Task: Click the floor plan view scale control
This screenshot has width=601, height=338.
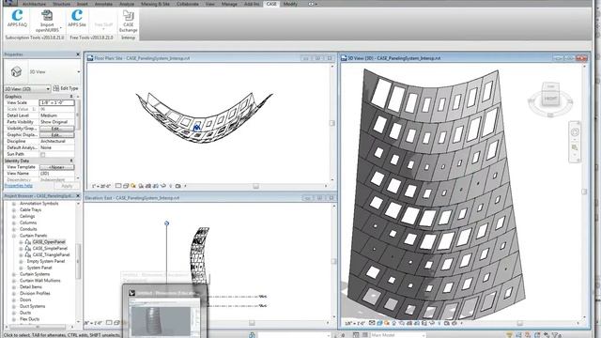Action: click(101, 186)
